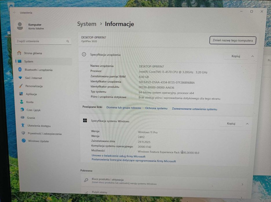This screenshot has height=202, width=271.
Task: Click the Granie controller icon
Action: tap(23, 118)
